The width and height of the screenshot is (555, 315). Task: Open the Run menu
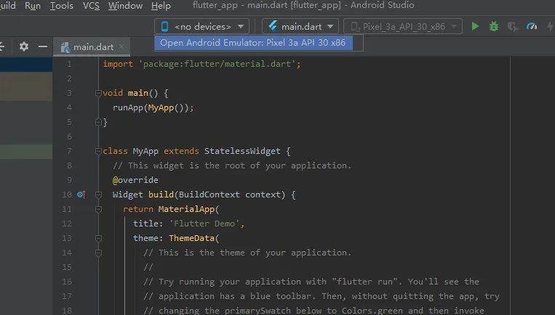pos(33,6)
